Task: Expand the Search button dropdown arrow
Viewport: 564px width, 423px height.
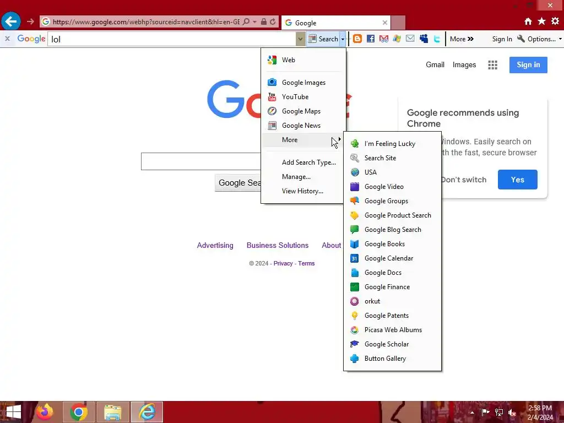Action: 343,39
